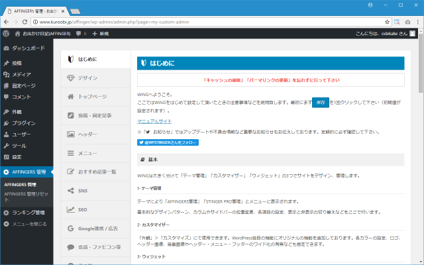This screenshot has width=424, height=265.
Task: Open the プラグイン sidebar menu
Action: click(24, 123)
